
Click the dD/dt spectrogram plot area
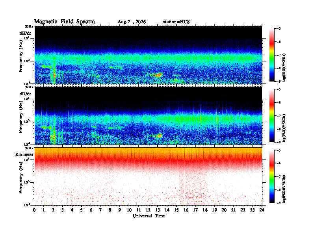pos(148,115)
